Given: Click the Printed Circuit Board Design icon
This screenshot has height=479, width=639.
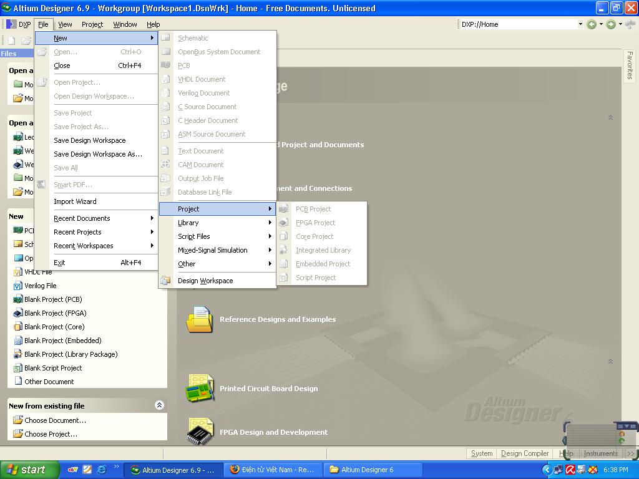Looking at the screenshot, I should [199, 388].
